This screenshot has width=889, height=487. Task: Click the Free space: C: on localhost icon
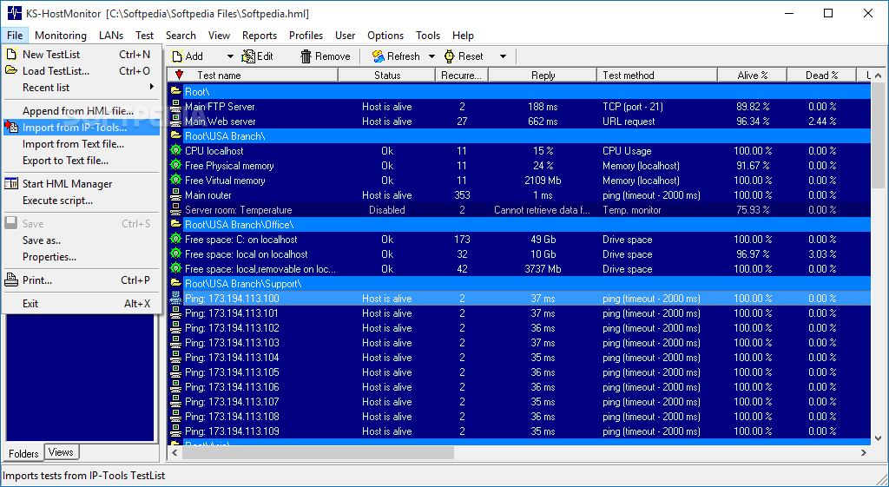click(x=175, y=240)
